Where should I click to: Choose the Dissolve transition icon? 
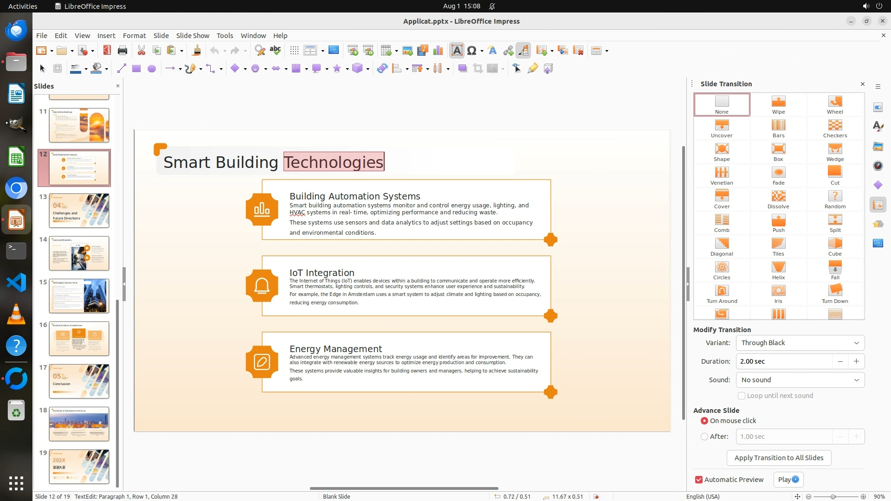[x=778, y=199]
